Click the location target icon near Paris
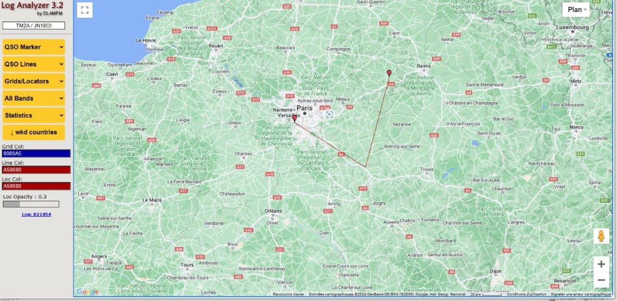617x301 pixels. click(x=330, y=114)
